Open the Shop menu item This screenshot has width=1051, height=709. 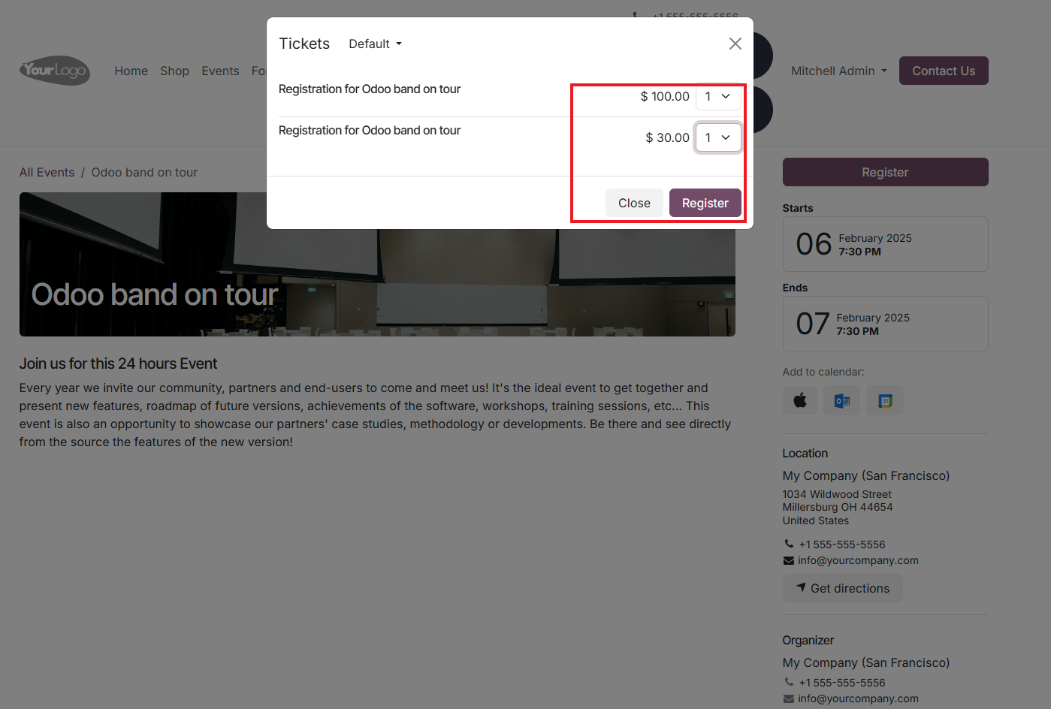tap(174, 71)
